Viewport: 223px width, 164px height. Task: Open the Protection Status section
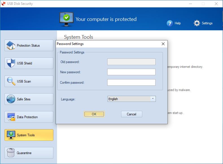(29, 46)
